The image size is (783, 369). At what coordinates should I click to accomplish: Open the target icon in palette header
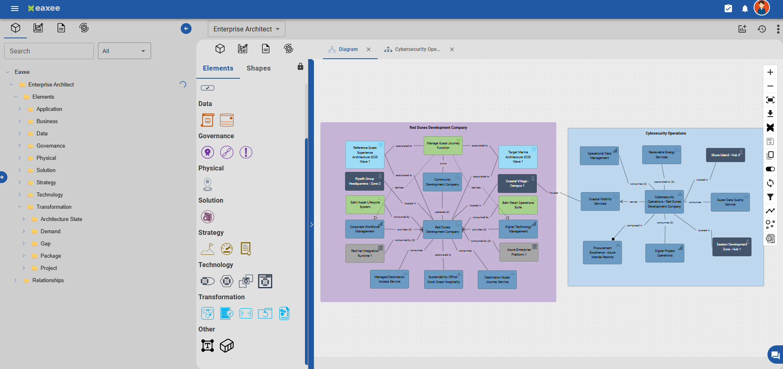point(289,49)
